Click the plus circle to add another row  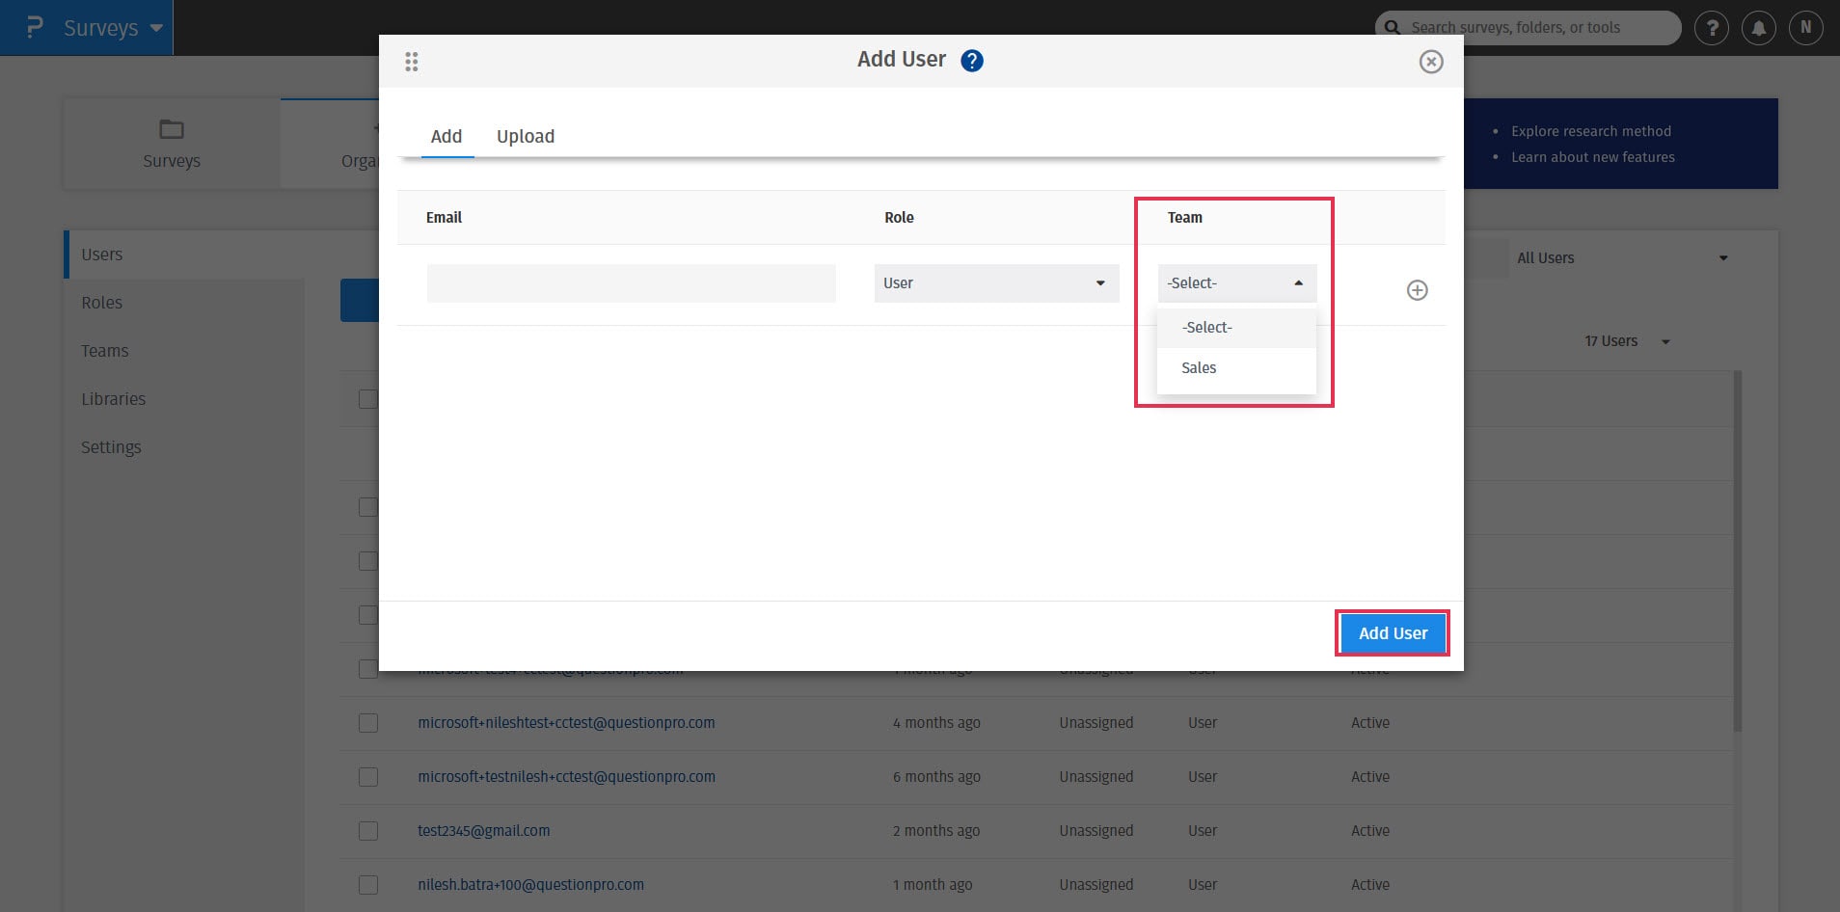(1417, 290)
